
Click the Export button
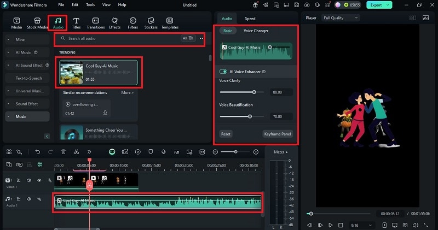pyautogui.click(x=376, y=5)
